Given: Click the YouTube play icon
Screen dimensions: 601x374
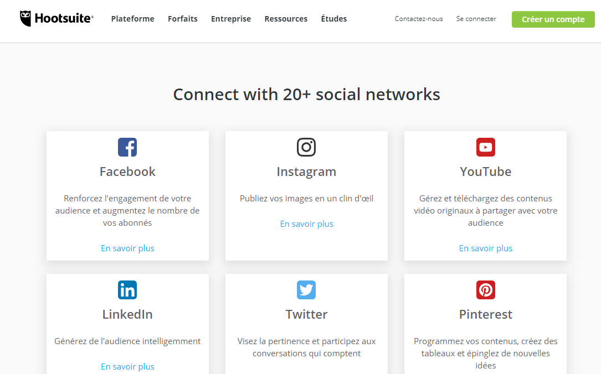Looking at the screenshot, I should coord(486,147).
